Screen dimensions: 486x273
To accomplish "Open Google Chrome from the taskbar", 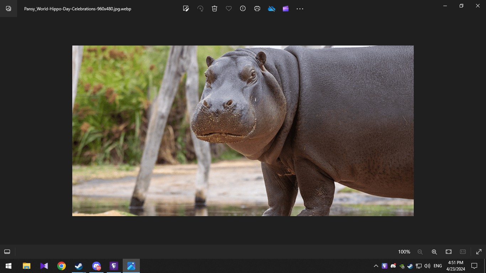I will (62, 266).
